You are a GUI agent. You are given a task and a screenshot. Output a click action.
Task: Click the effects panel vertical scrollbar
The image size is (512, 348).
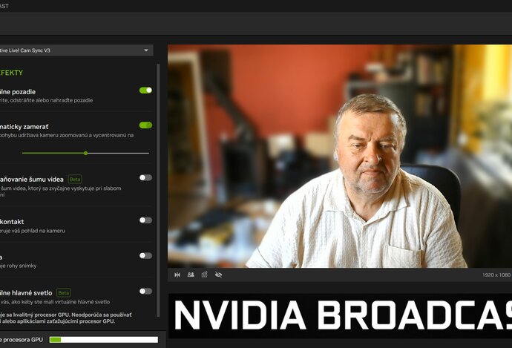[x=159, y=190]
